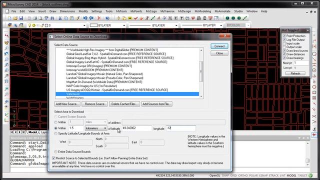Click the New drawing icon
The image size is (320, 180).
click(9, 18)
